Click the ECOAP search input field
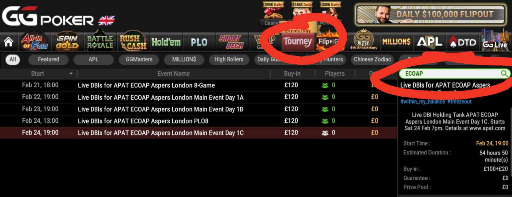This screenshot has height=197, width=512. click(450, 73)
